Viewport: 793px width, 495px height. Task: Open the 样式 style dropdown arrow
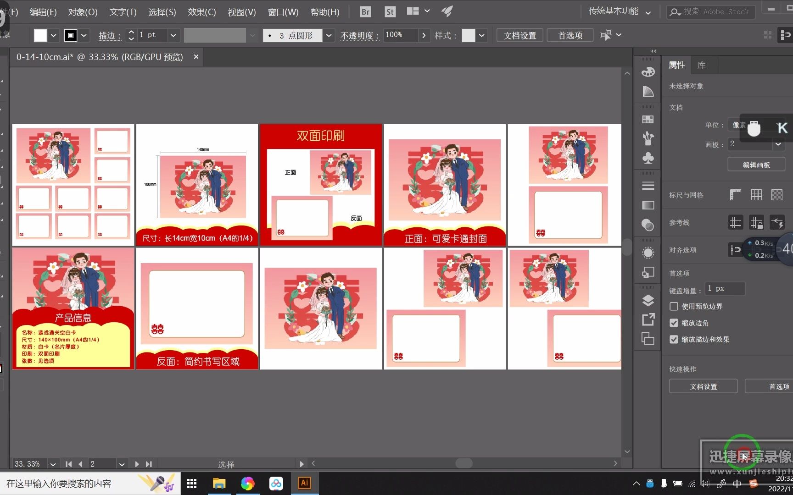[481, 35]
